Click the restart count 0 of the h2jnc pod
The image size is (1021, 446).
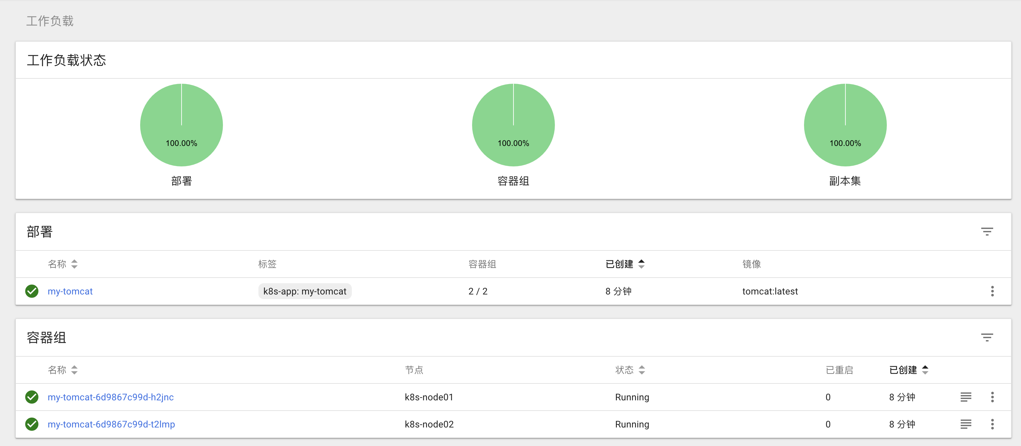tap(828, 397)
